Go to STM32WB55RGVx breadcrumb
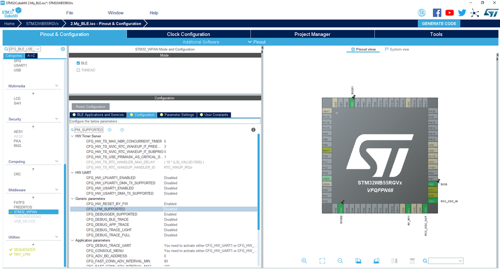Screen dimensions: 500x271 click(x=43, y=23)
